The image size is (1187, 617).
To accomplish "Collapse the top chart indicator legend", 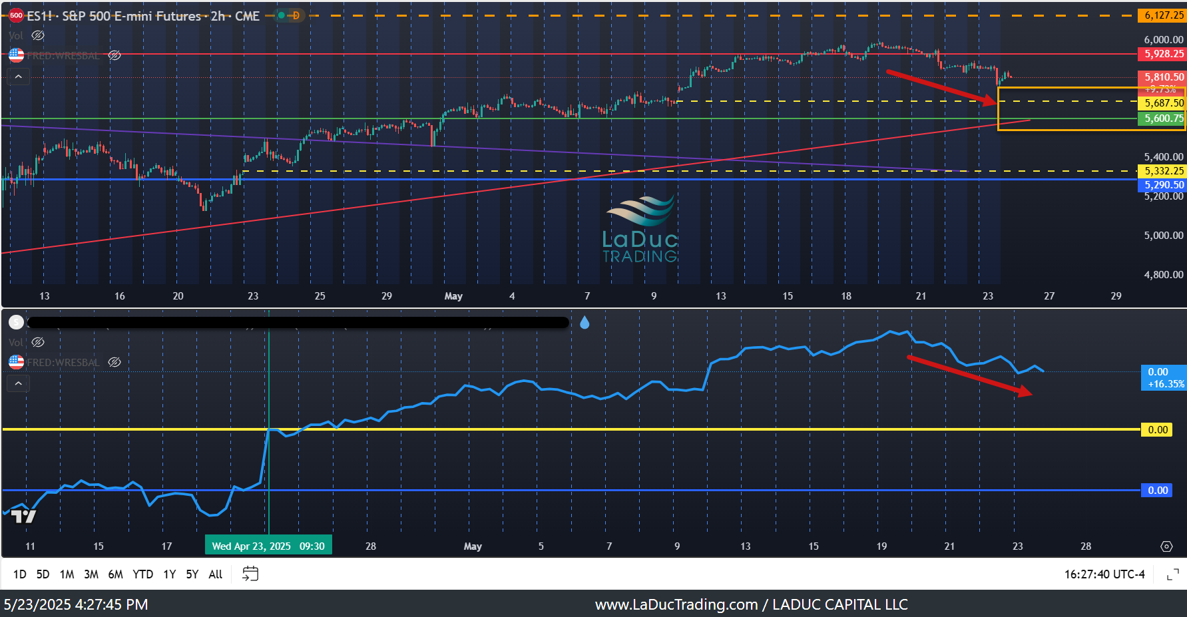I will coord(19,77).
